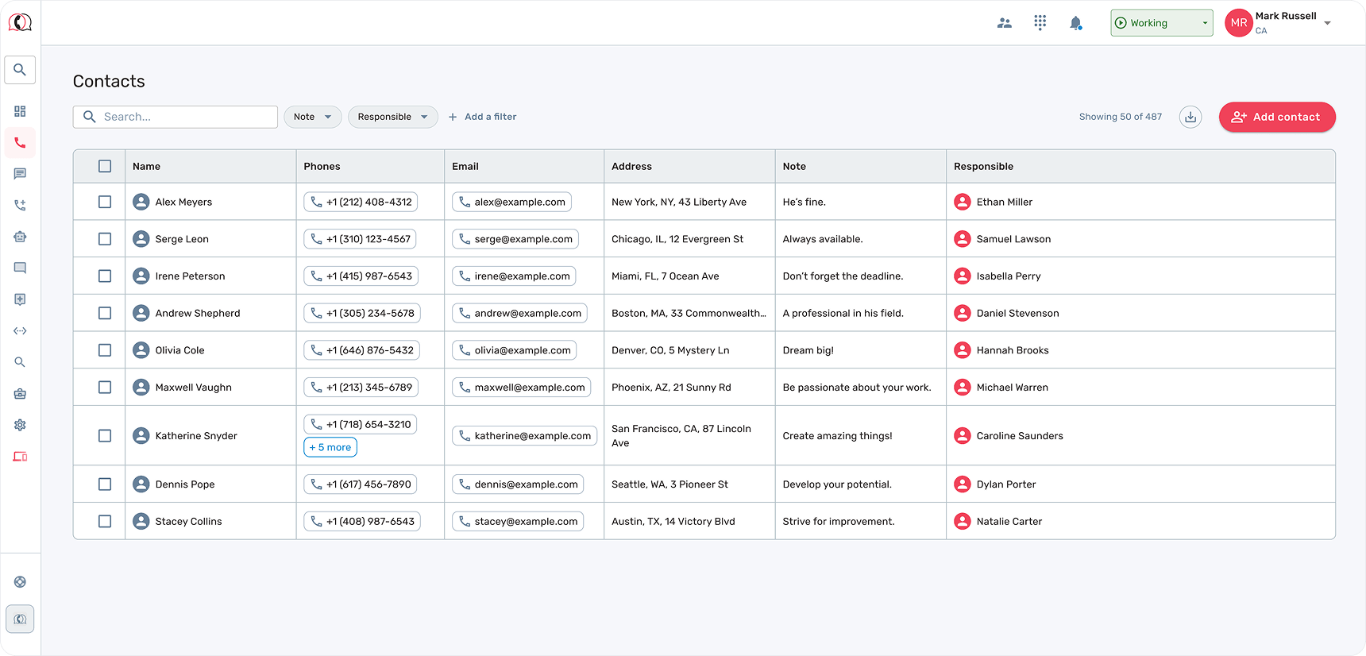Open the Mark Russell profile menu

(x=1279, y=23)
